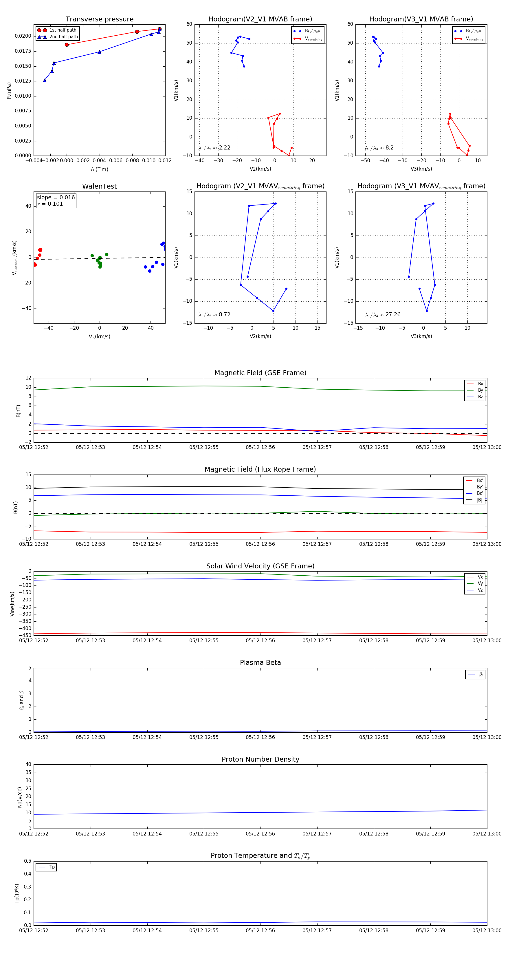
Task: Click the 'A (T·m)' x-axis label
Action: pyautogui.click(x=99, y=169)
